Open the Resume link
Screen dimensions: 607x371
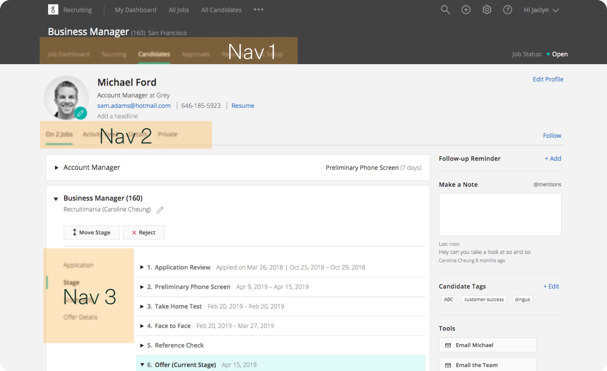[243, 106]
